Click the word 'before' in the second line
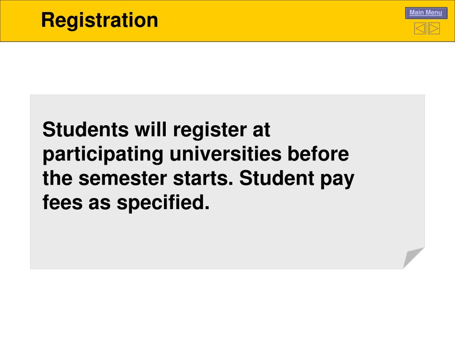Image resolution: width=455 pixels, height=341 pixels. tap(318, 154)
